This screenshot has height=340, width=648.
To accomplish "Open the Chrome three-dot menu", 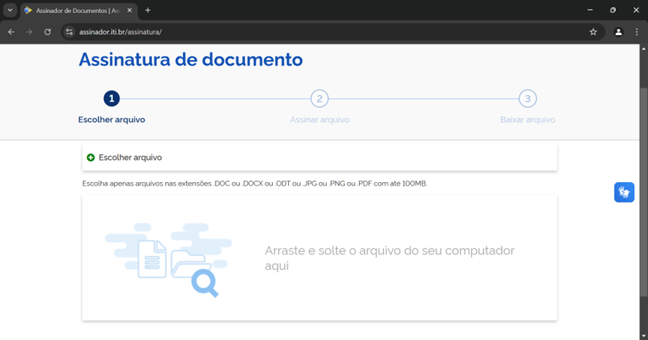I will coord(636,32).
